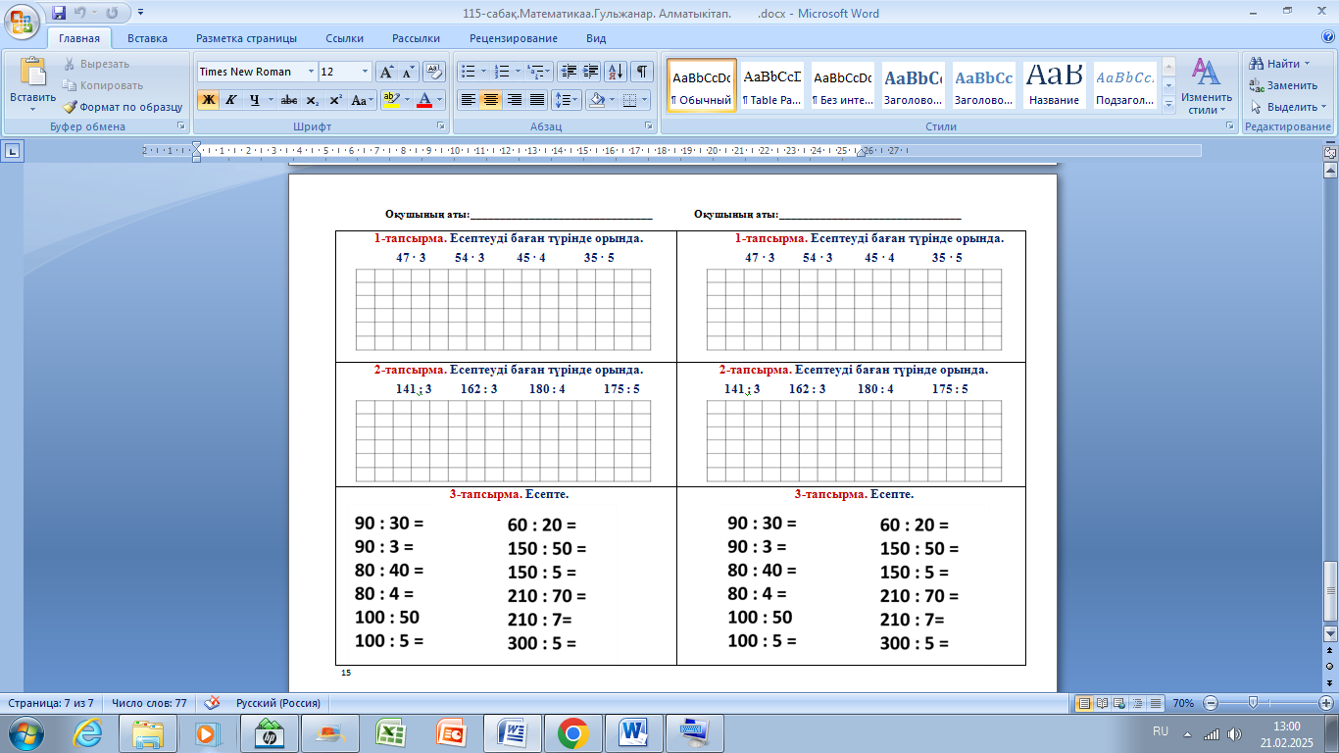Expand the Styles gallery with the More arrow
1339x753 pixels.
pyautogui.click(x=1168, y=104)
